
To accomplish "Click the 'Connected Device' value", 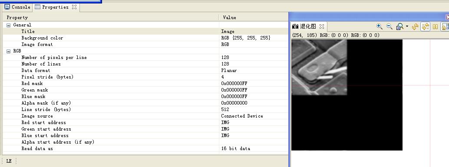I will (x=242, y=116).
